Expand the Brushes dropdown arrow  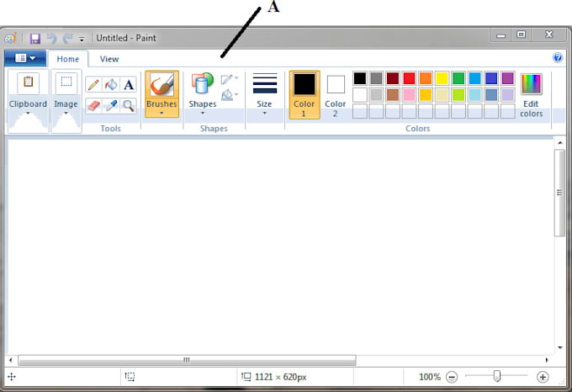(x=162, y=113)
